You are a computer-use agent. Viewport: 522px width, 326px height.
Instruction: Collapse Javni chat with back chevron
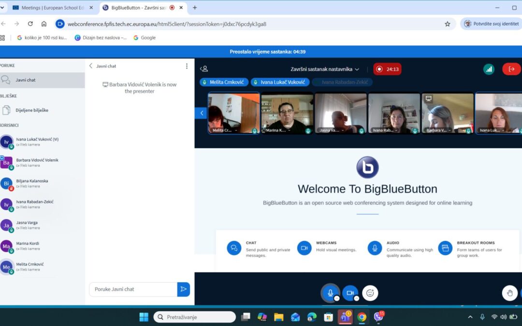click(x=90, y=66)
